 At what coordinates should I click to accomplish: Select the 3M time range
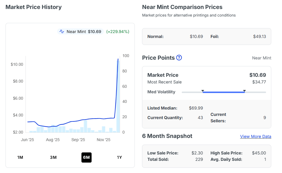[x=53, y=157]
